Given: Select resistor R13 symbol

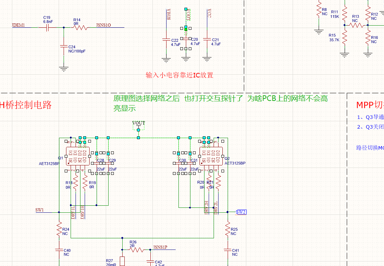Looking at the screenshot, I should [x=356, y=25].
